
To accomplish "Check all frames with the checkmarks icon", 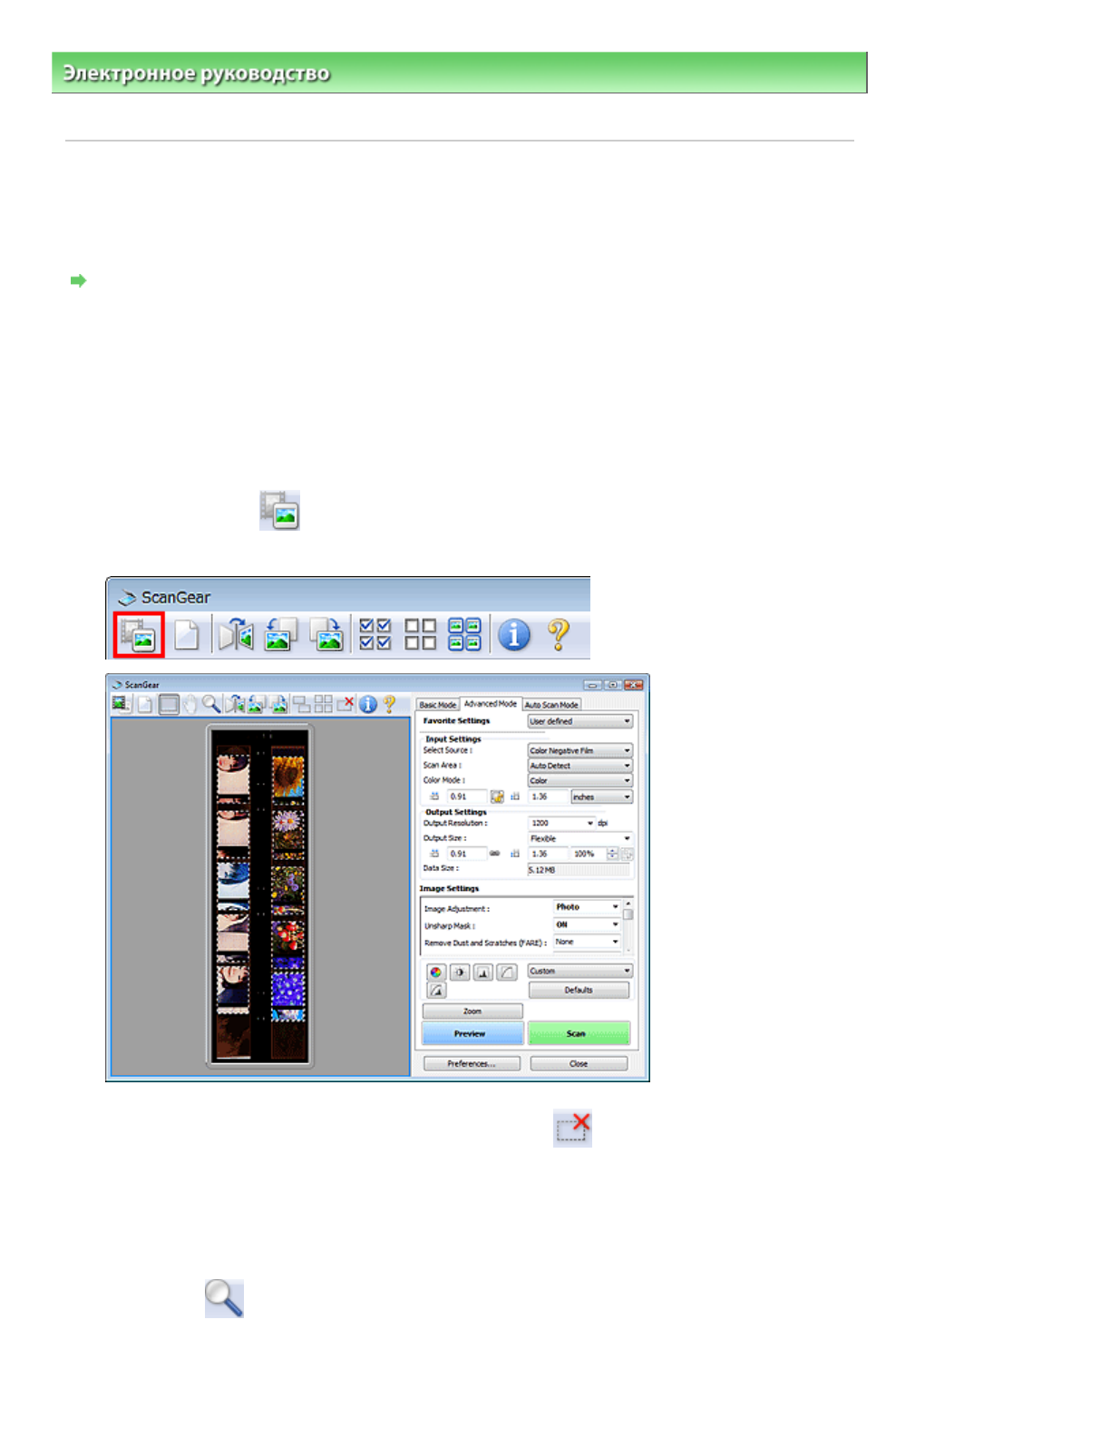I will 375,634.
